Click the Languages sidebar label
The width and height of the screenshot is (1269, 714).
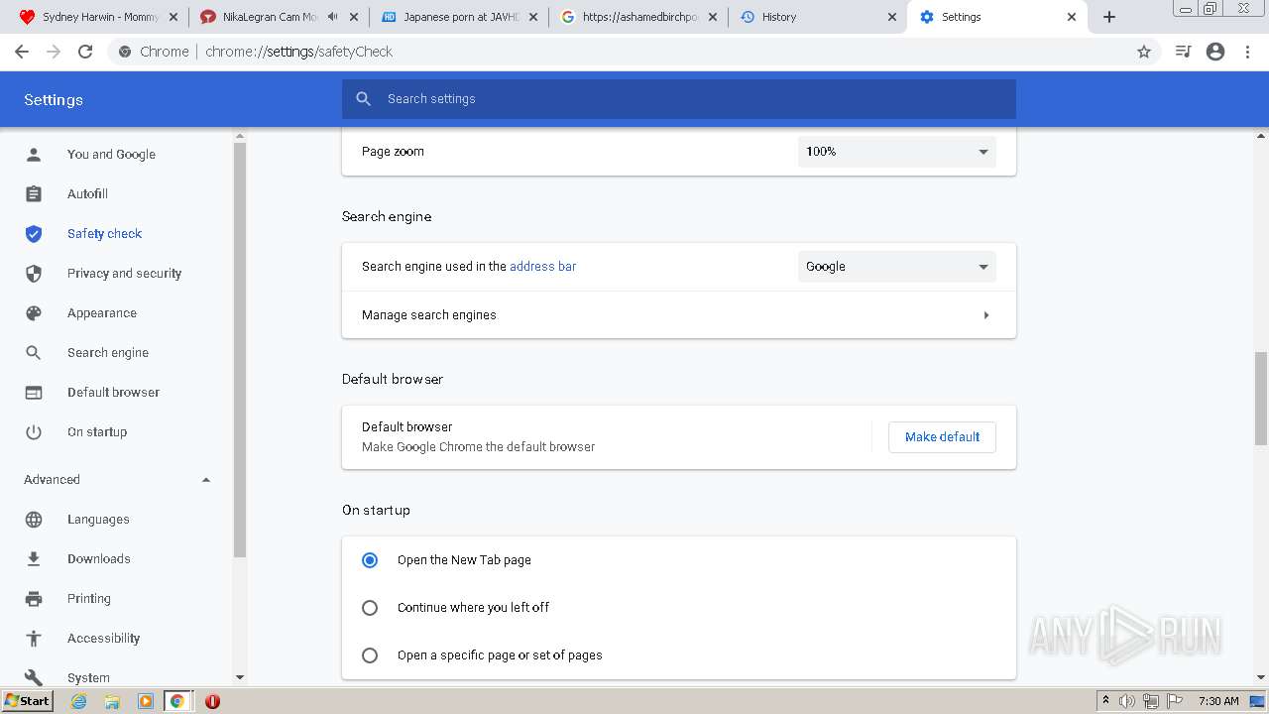(x=98, y=520)
